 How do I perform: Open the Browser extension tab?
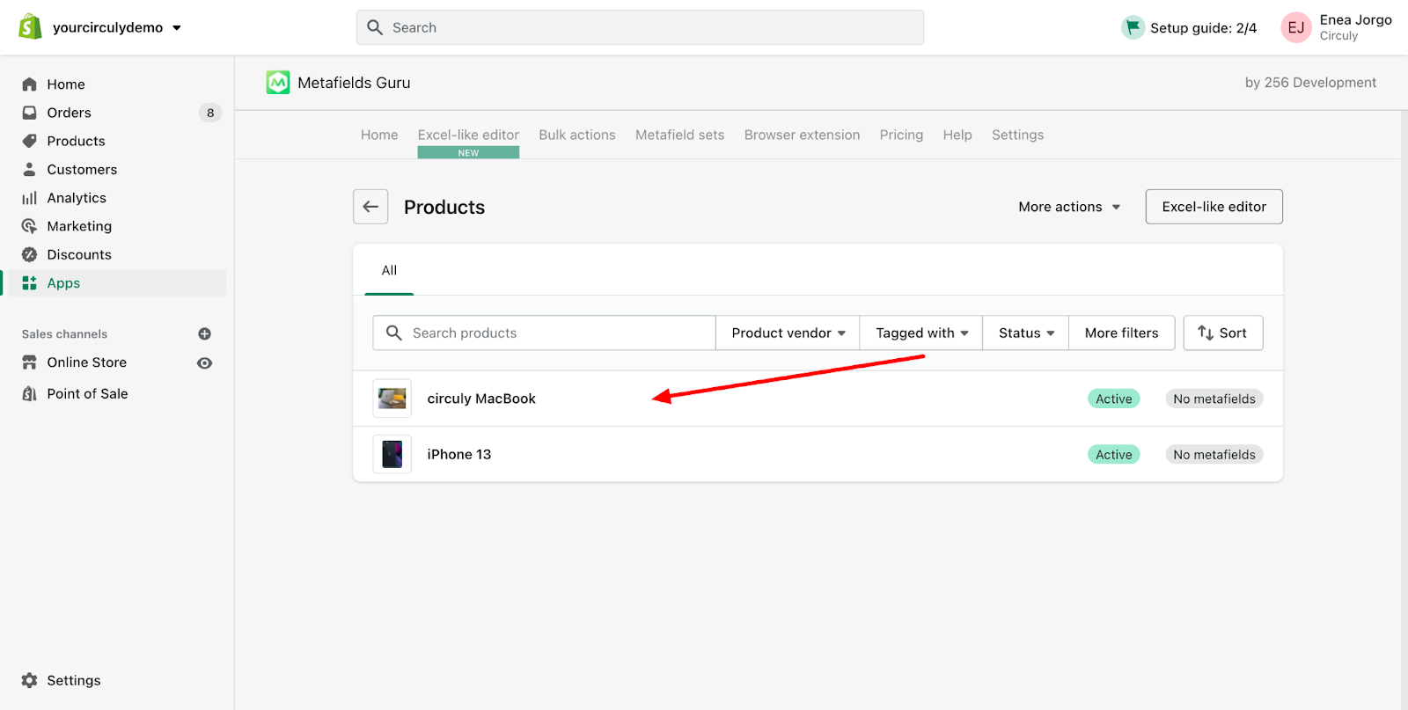pyautogui.click(x=802, y=135)
